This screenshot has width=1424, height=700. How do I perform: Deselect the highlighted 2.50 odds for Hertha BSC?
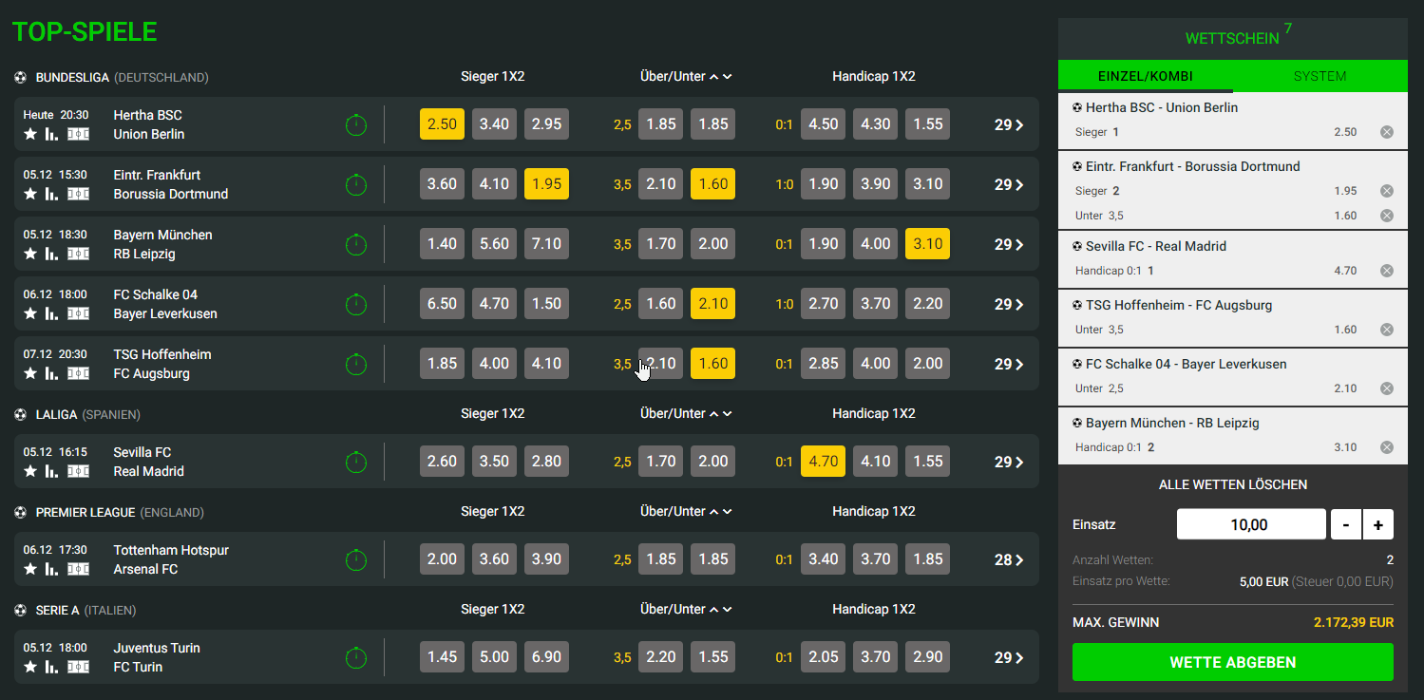tap(442, 123)
